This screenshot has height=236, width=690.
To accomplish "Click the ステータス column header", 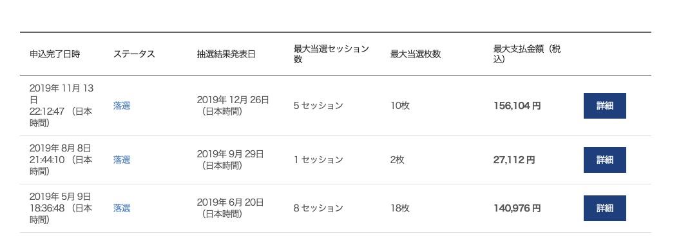I will pyautogui.click(x=134, y=54).
